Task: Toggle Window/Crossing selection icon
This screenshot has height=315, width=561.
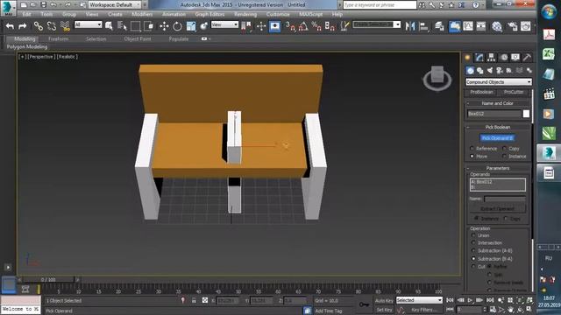Action: [148, 26]
